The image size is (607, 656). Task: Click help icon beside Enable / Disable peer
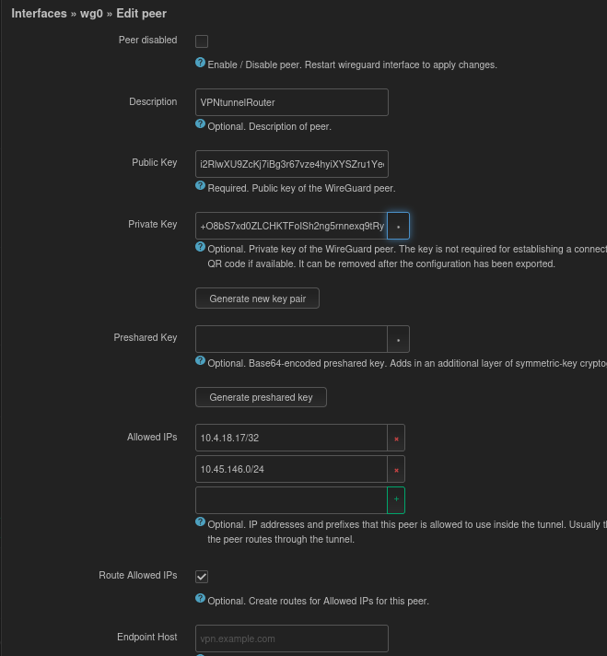pos(201,63)
